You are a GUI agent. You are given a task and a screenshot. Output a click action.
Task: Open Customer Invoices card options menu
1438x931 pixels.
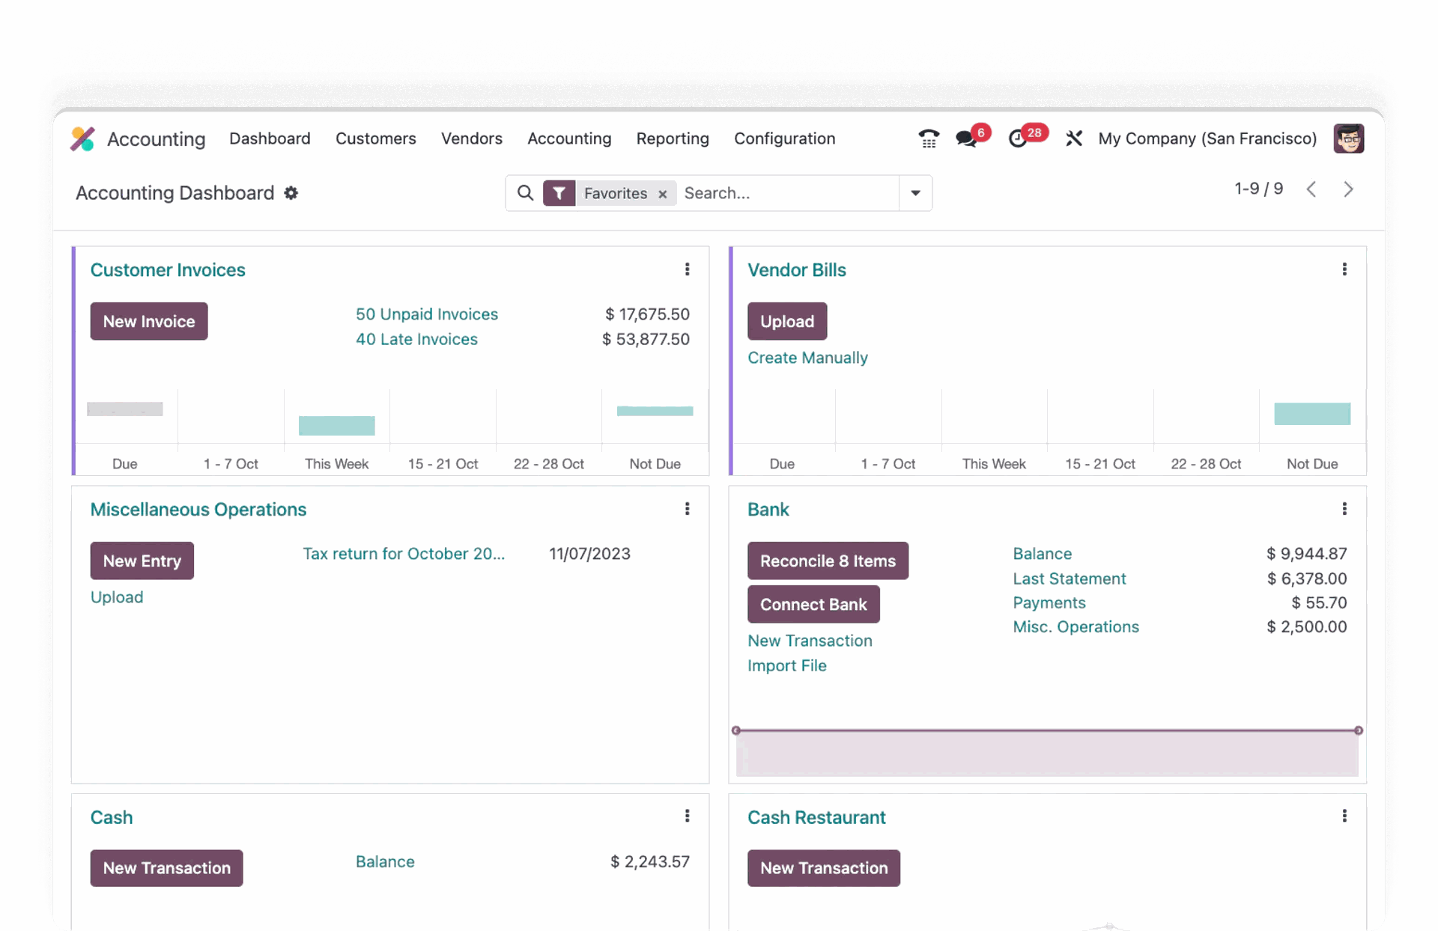(x=687, y=269)
